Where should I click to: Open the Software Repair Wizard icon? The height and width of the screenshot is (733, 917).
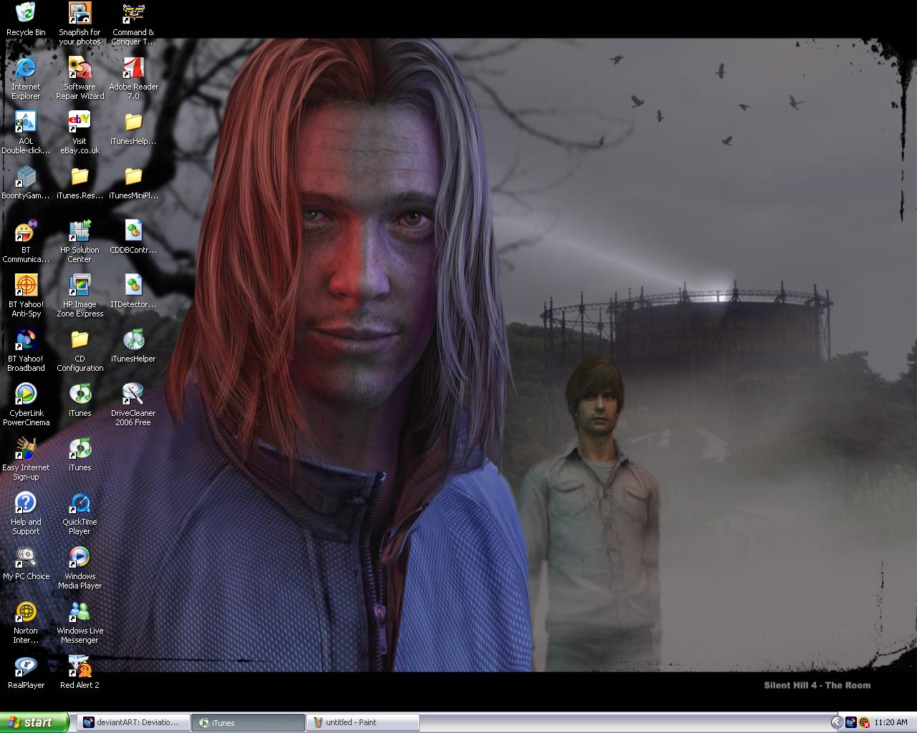point(80,78)
